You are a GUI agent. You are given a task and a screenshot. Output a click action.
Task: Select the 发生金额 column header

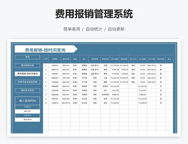tap(115, 59)
